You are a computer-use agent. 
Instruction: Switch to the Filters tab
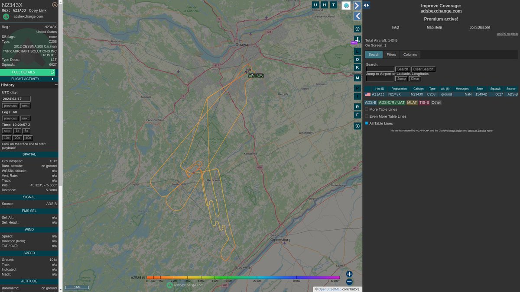click(391, 55)
